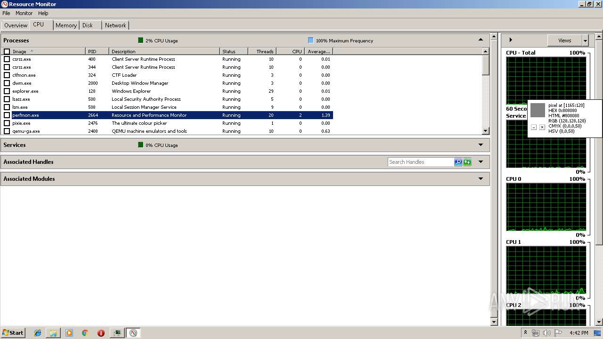Viewport: 603px width, 339px height.
Task: Sort processes by PID column
Action: (x=98, y=51)
